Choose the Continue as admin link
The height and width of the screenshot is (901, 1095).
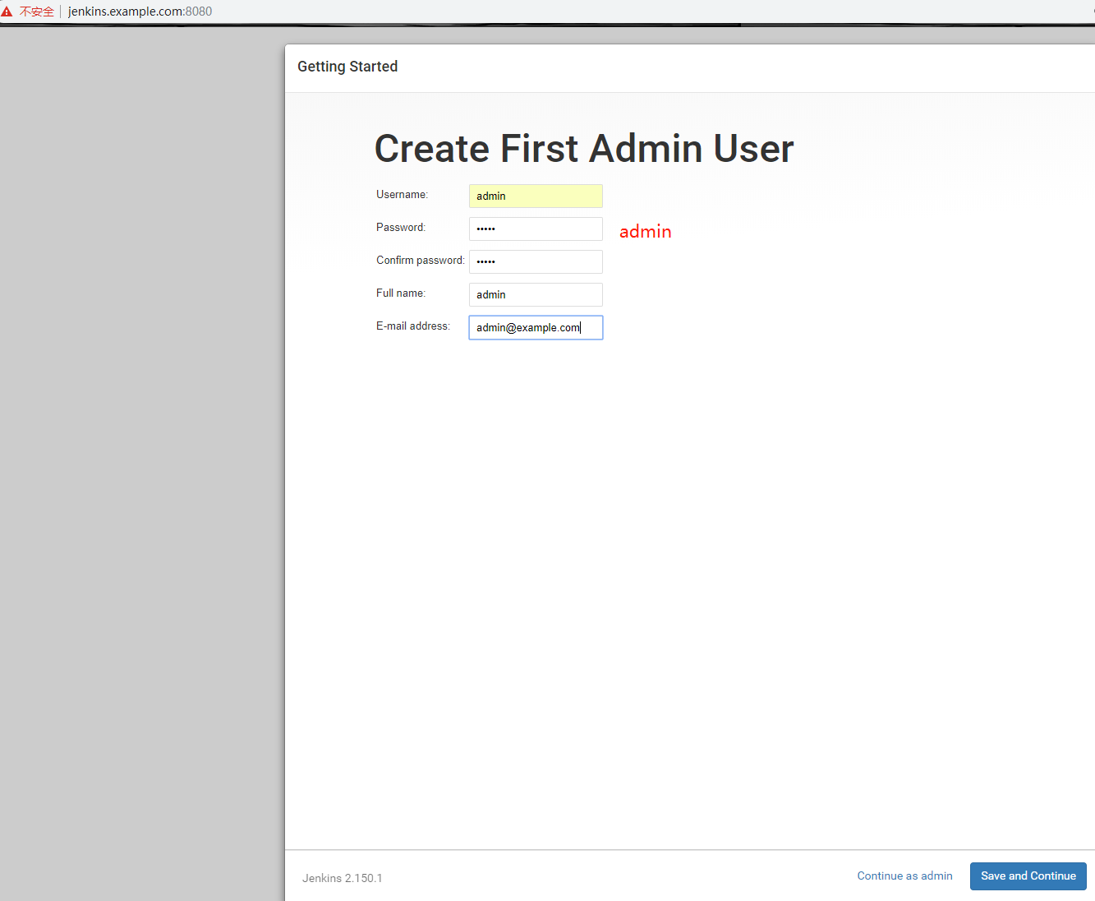904,876
